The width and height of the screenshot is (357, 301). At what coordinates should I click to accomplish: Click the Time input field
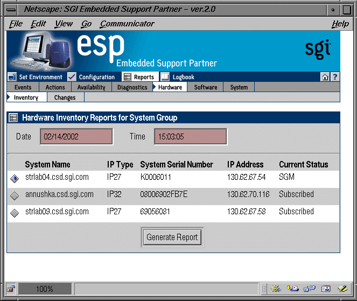pyautogui.click(x=190, y=137)
